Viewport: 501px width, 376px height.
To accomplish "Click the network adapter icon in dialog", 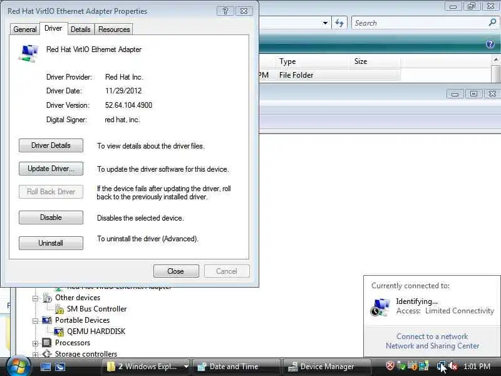I will 28,53.
